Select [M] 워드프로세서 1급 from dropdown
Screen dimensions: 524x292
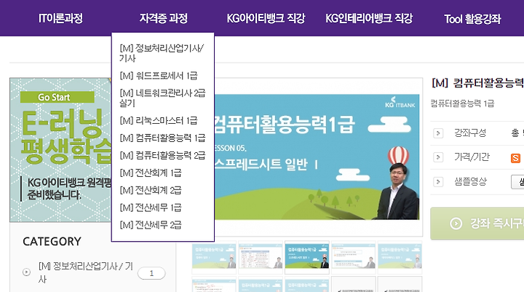159,76
